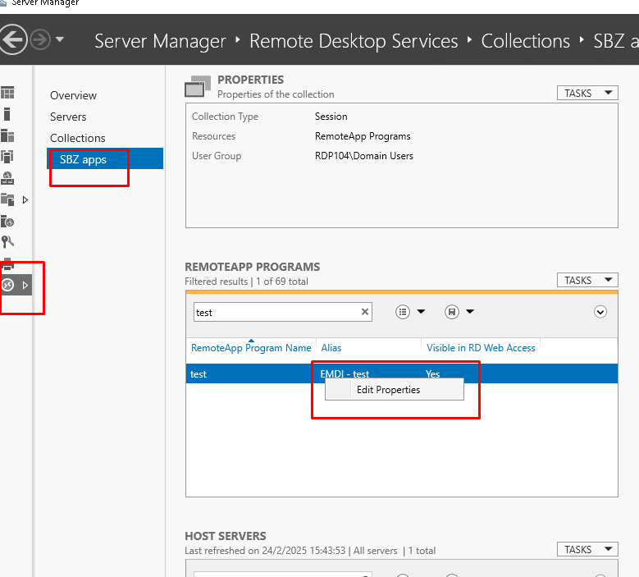This screenshot has width=639, height=577.
Task: Open the Collections page
Action: 77,138
